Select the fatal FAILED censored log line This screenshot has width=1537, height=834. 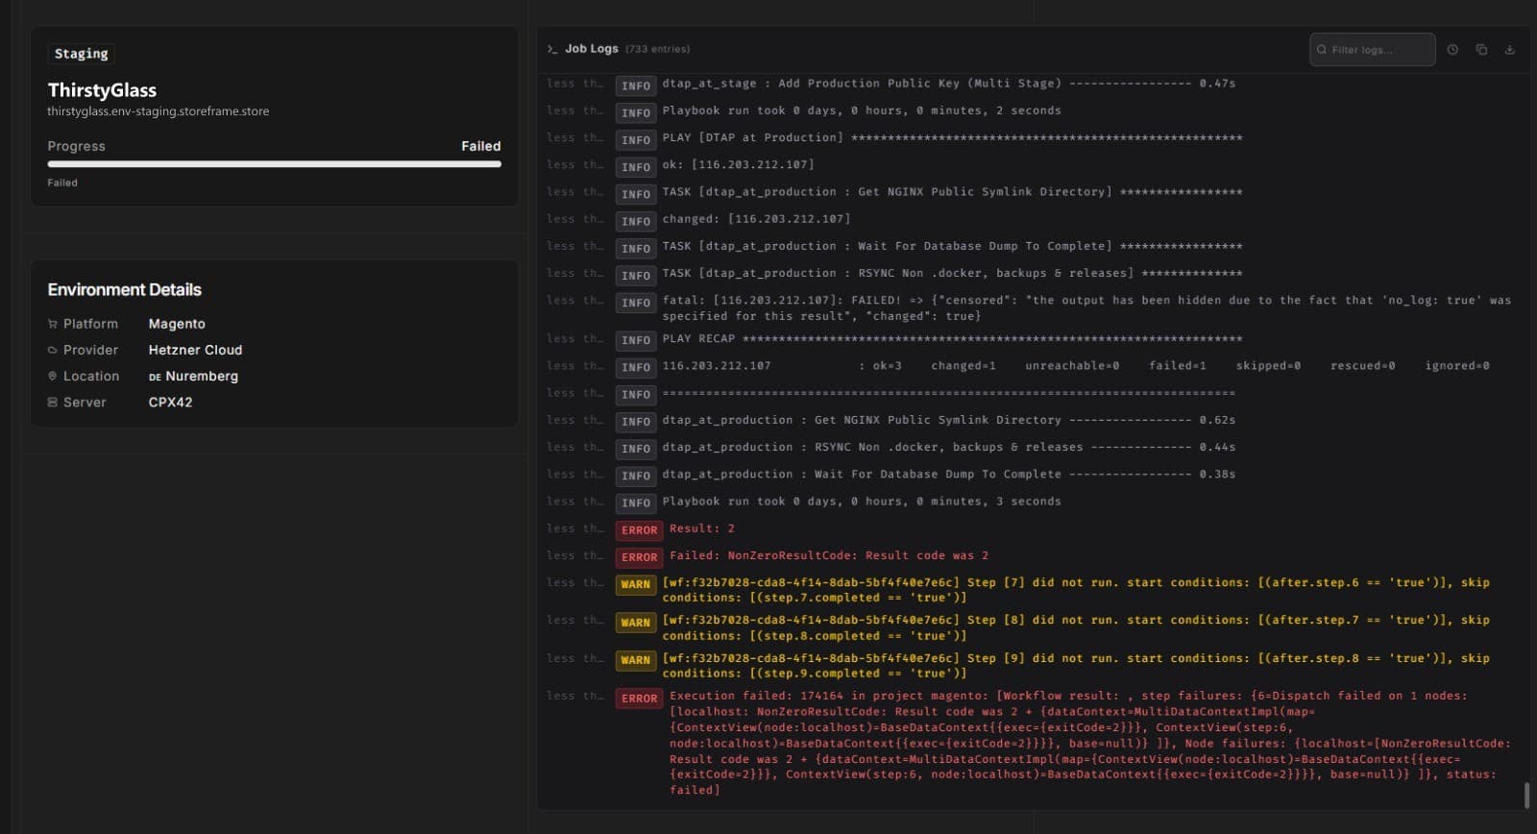tap(1086, 308)
